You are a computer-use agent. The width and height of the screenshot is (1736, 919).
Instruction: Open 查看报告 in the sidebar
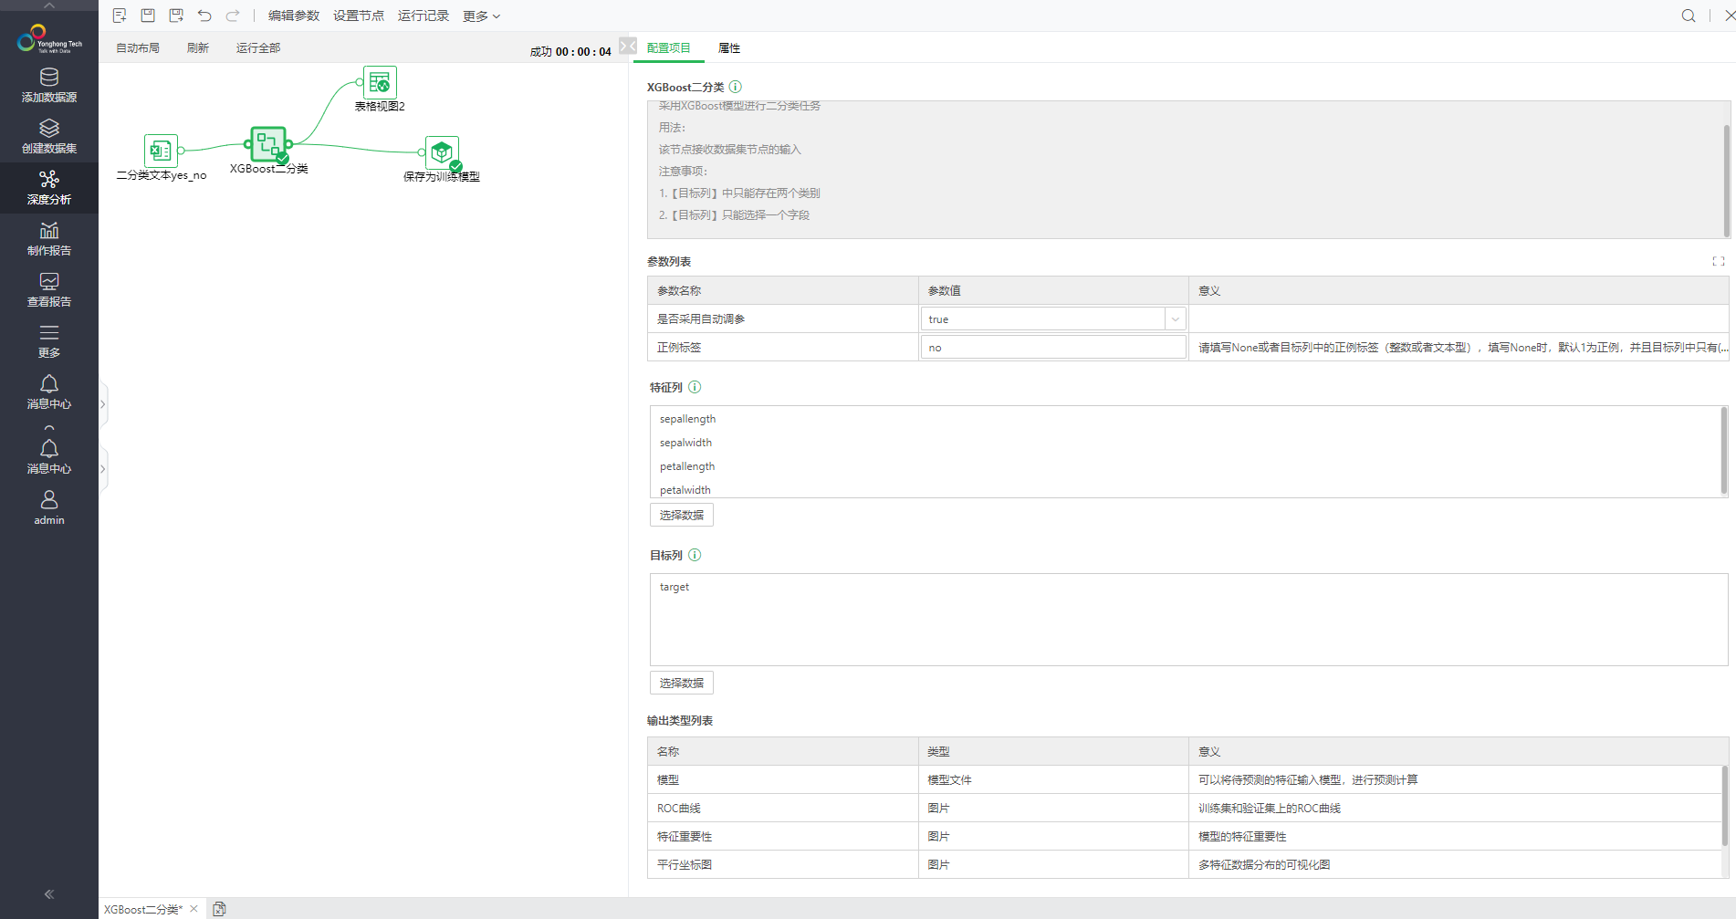49,290
